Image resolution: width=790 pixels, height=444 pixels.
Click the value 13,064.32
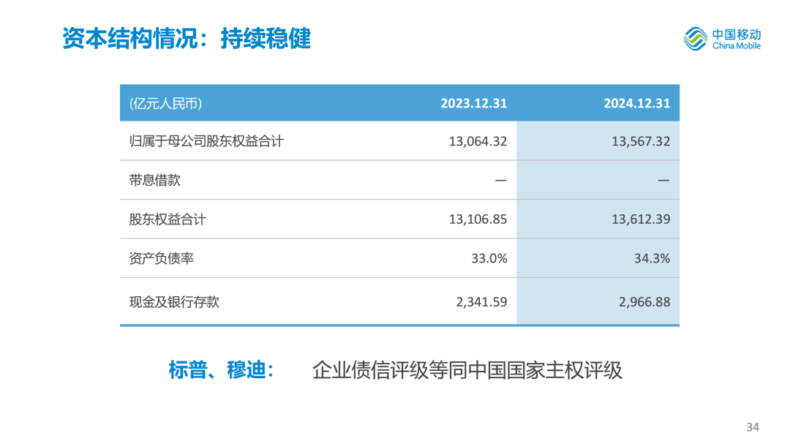point(478,141)
